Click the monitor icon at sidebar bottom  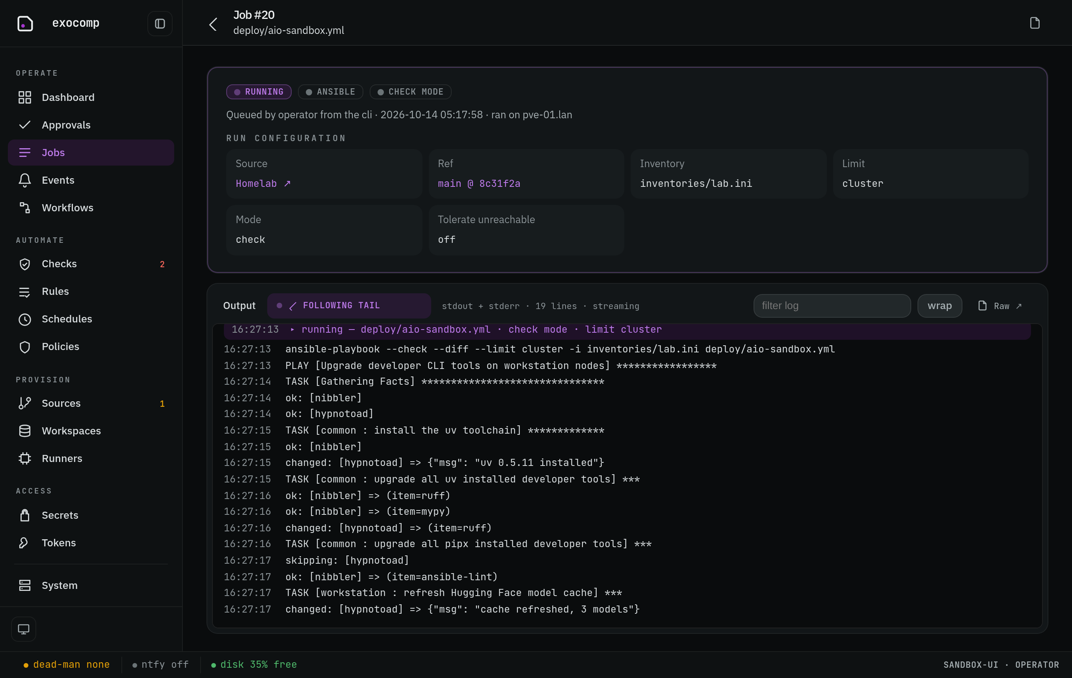click(x=24, y=629)
